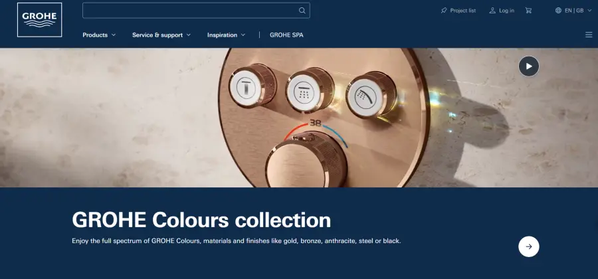The height and width of the screenshot is (279, 598).
Task: Click the Project list link
Action: (x=463, y=11)
